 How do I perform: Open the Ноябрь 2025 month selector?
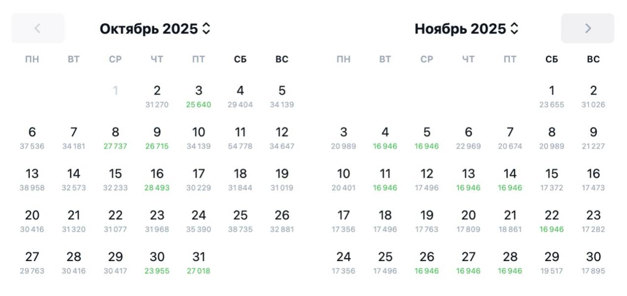point(466,29)
